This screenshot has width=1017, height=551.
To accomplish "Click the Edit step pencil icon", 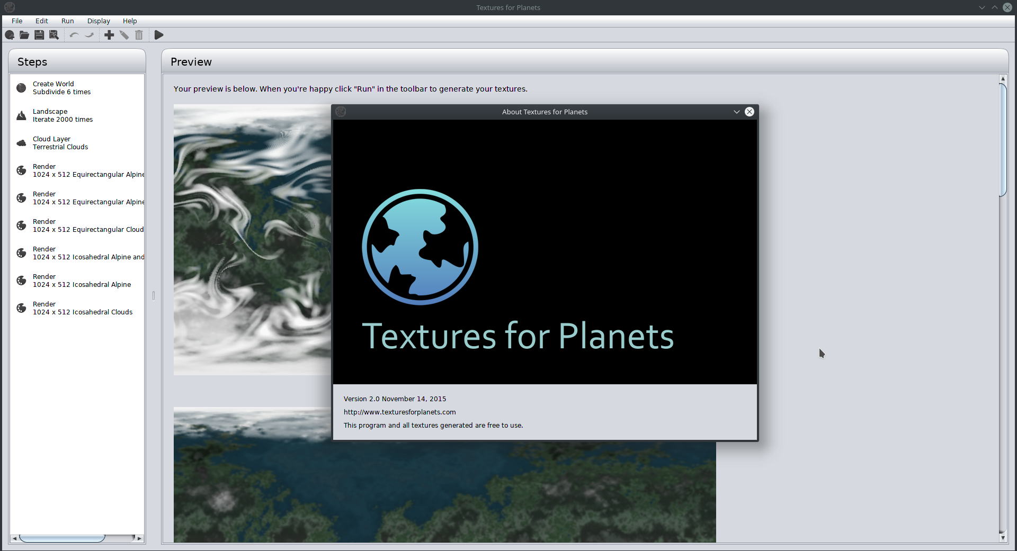I will coord(124,35).
